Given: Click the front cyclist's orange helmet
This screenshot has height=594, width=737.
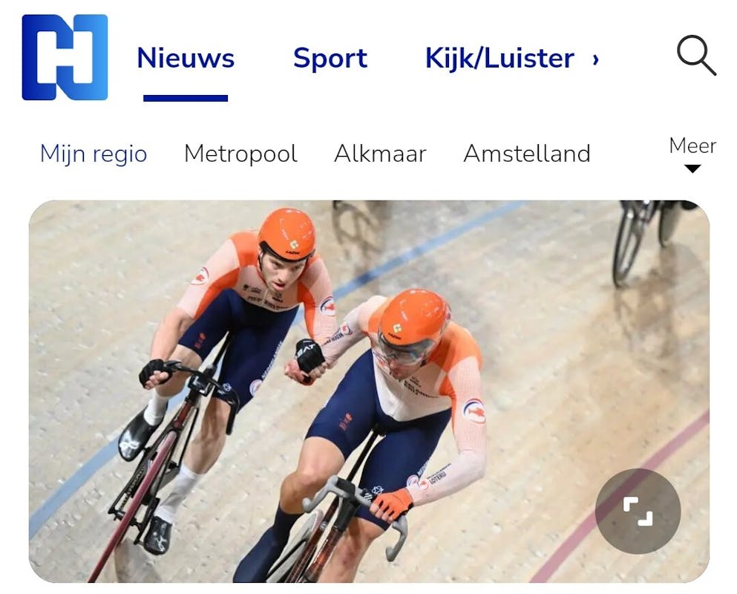Looking at the screenshot, I should pos(413,318).
